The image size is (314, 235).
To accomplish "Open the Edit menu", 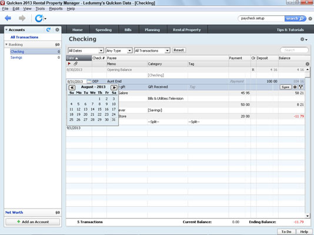I will pyautogui.click(x=16, y=9).
